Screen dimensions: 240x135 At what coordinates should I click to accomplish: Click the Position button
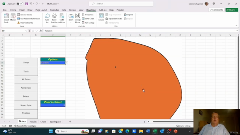pyautogui.click(x=26, y=114)
